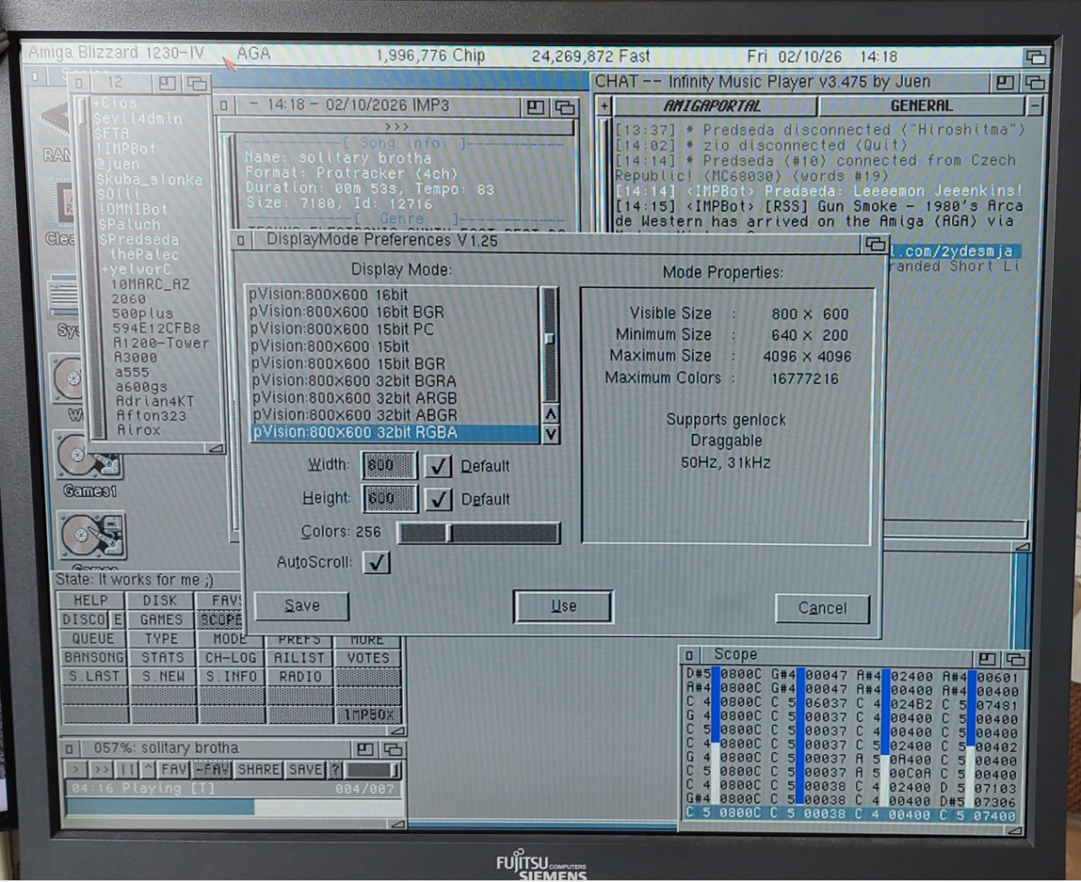
Task: Disable the AutoScroll checkbox
Action: click(x=376, y=562)
